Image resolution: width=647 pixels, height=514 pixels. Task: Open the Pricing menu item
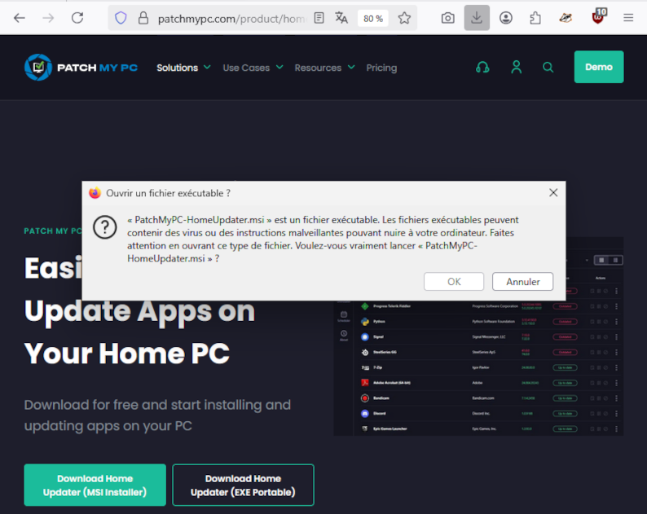[x=381, y=68]
